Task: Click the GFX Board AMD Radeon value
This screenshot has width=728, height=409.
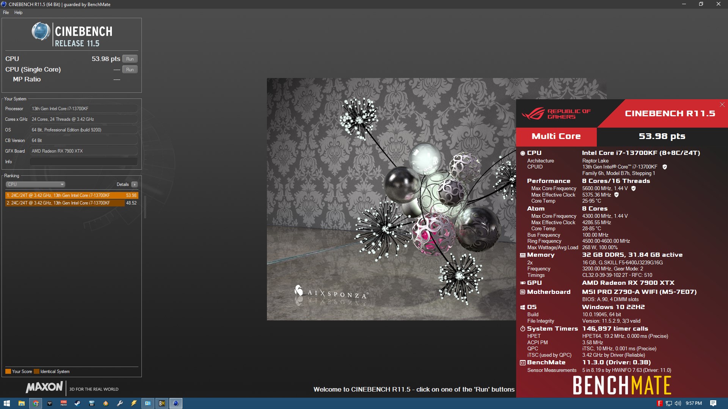Action: (83, 151)
